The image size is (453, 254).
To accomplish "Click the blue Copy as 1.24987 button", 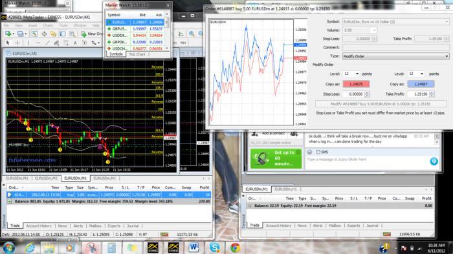I will (x=421, y=84).
